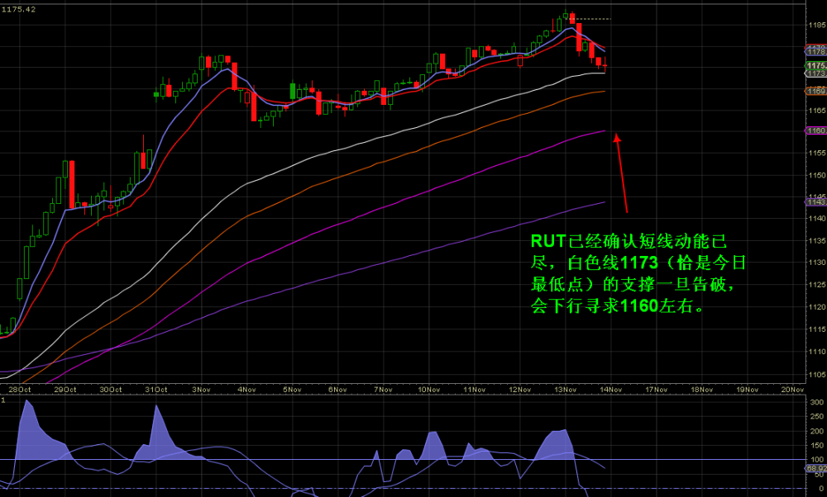Image resolution: width=827 pixels, height=497 pixels.
Task: Click the tall red candle at 29Oct
Action: [71, 183]
